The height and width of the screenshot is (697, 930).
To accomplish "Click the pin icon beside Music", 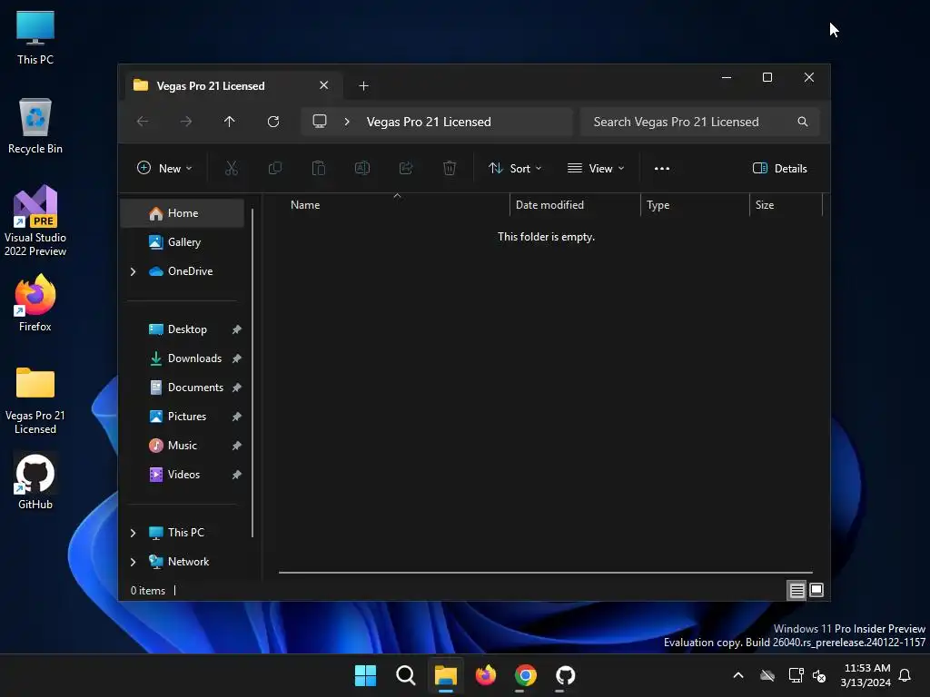I will coord(237,446).
